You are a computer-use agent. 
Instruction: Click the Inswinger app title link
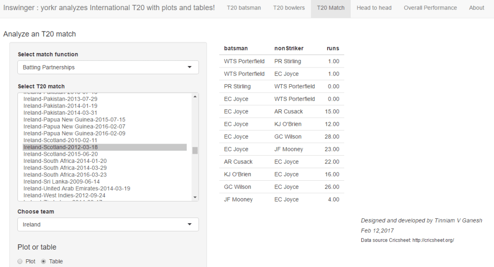[109, 8]
